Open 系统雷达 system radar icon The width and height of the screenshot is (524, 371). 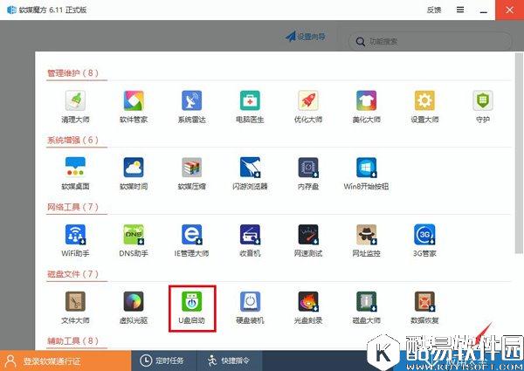coord(191,100)
